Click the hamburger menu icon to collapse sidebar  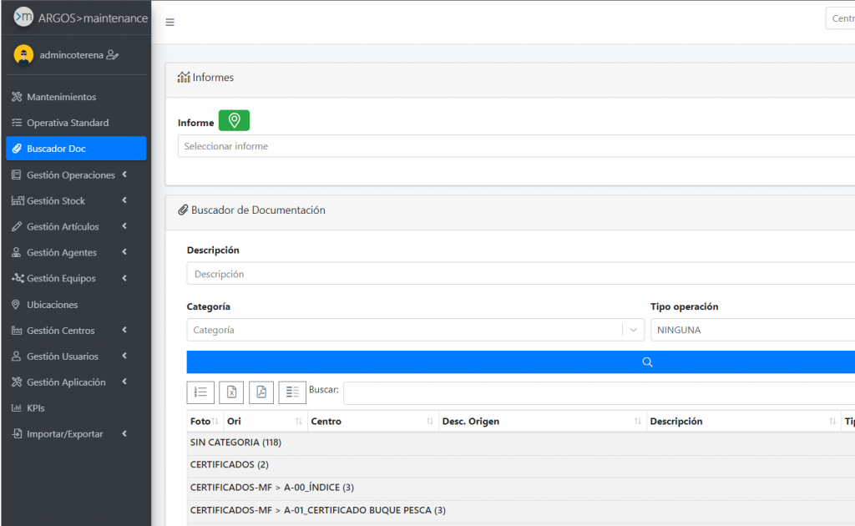169,23
